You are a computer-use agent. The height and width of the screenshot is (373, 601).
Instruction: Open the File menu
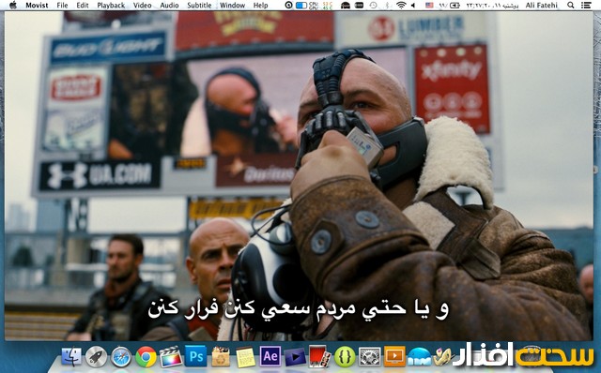(62, 5)
